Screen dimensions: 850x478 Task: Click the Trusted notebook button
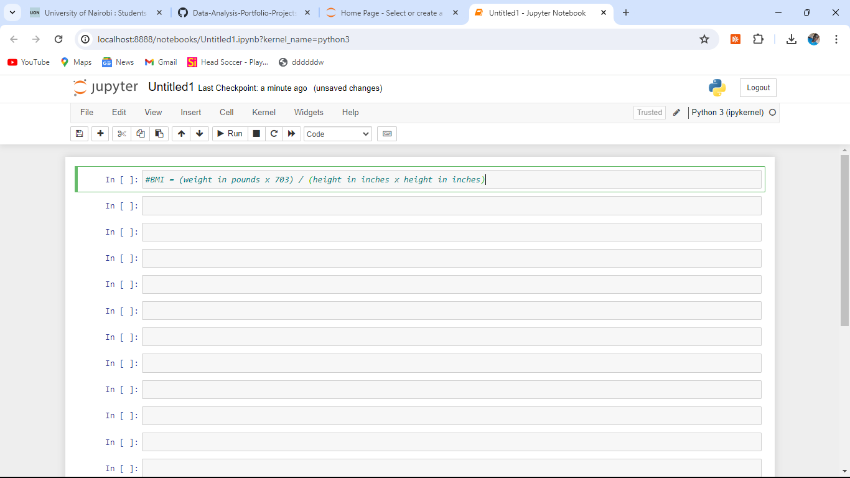click(650, 113)
